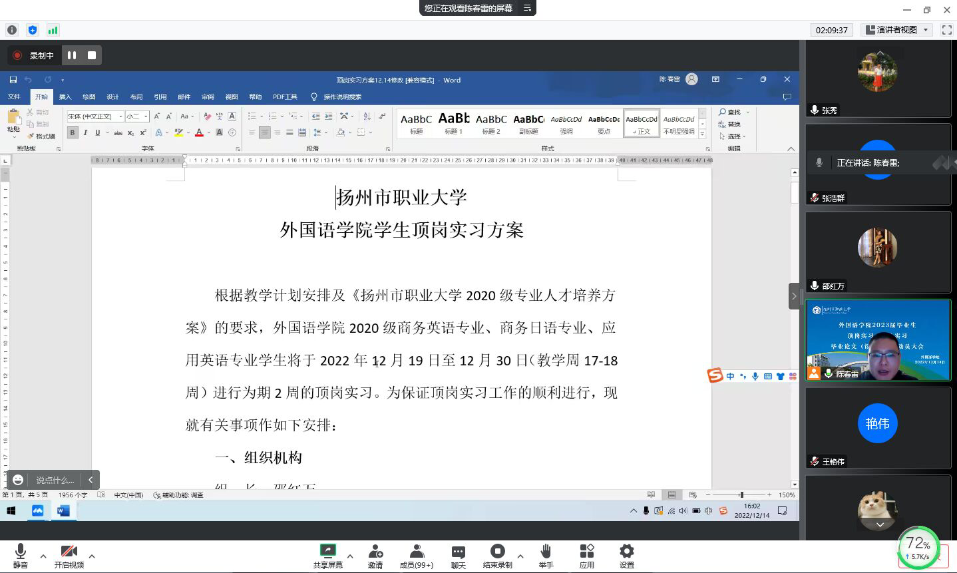Toggle Center alignment button
This screenshot has height=573, width=957.
tap(264, 133)
